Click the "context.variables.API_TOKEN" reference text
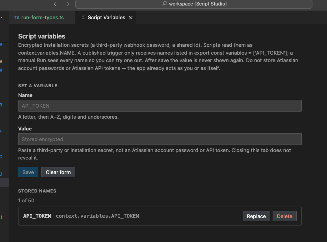The width and height of the screenshot is (327, 242). pyautogui.click(x=97, y=216)
